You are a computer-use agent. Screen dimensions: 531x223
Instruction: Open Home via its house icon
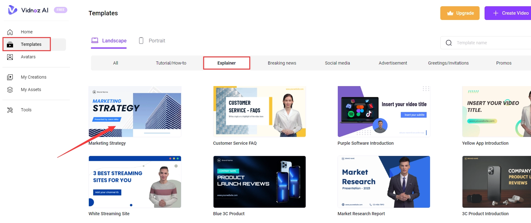point(10,32)
